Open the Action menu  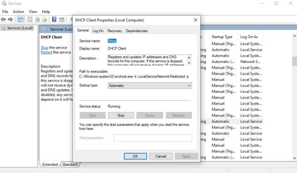click(19, 12)
